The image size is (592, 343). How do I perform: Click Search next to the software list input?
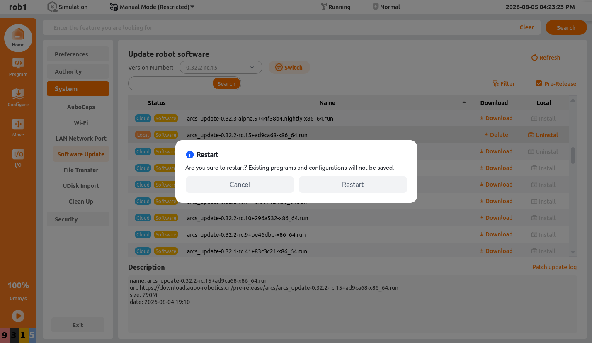[x=226, y=83]
